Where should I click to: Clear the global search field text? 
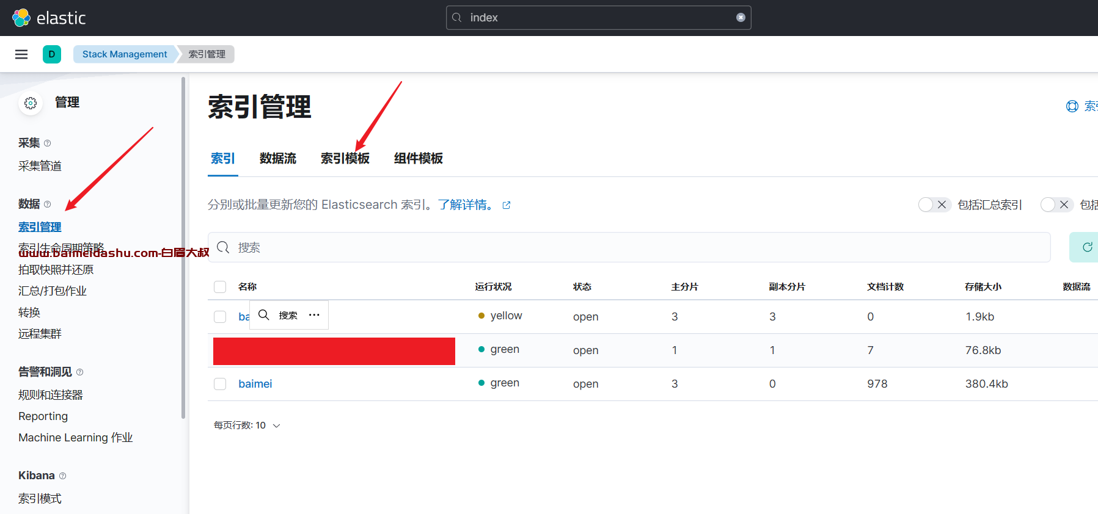741,18
